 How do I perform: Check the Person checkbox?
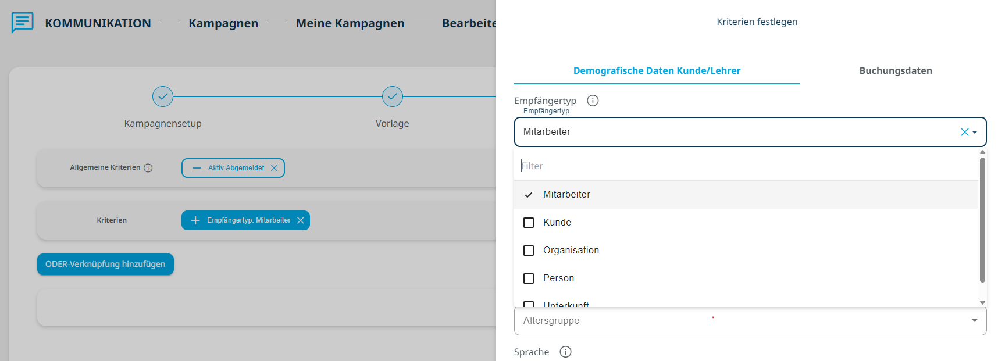coord(529,278)
